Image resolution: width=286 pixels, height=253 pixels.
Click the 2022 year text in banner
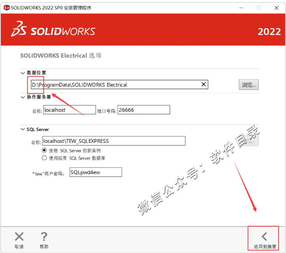pyautogui.click(x=269, y=32)
